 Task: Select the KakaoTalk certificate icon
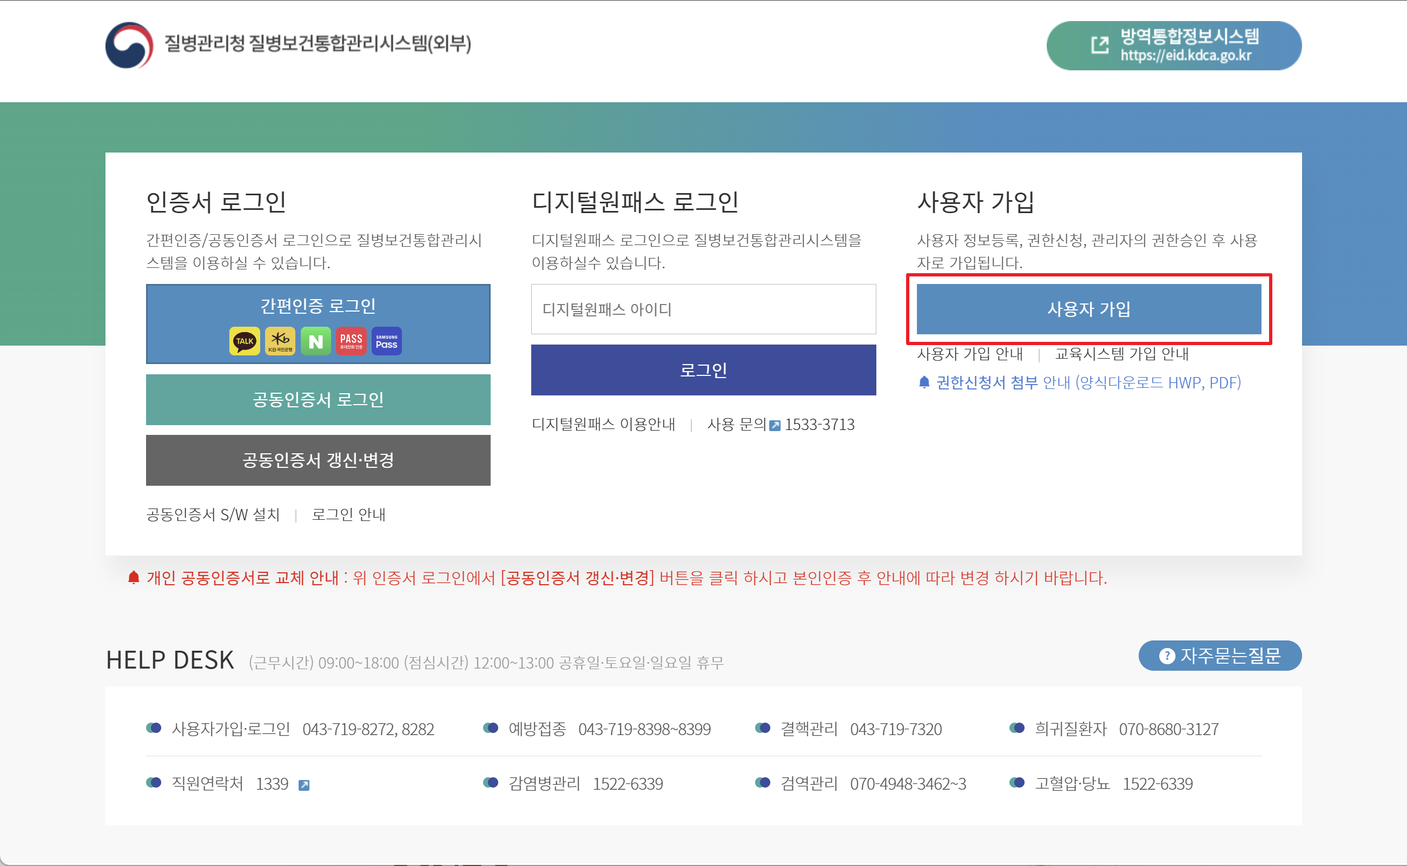tap(245, 341)
